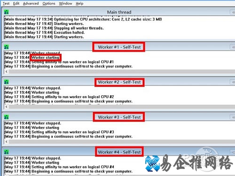The image size is (235, 176).
Task: Open the Advanced menu
Action: (x=31, y=3)
